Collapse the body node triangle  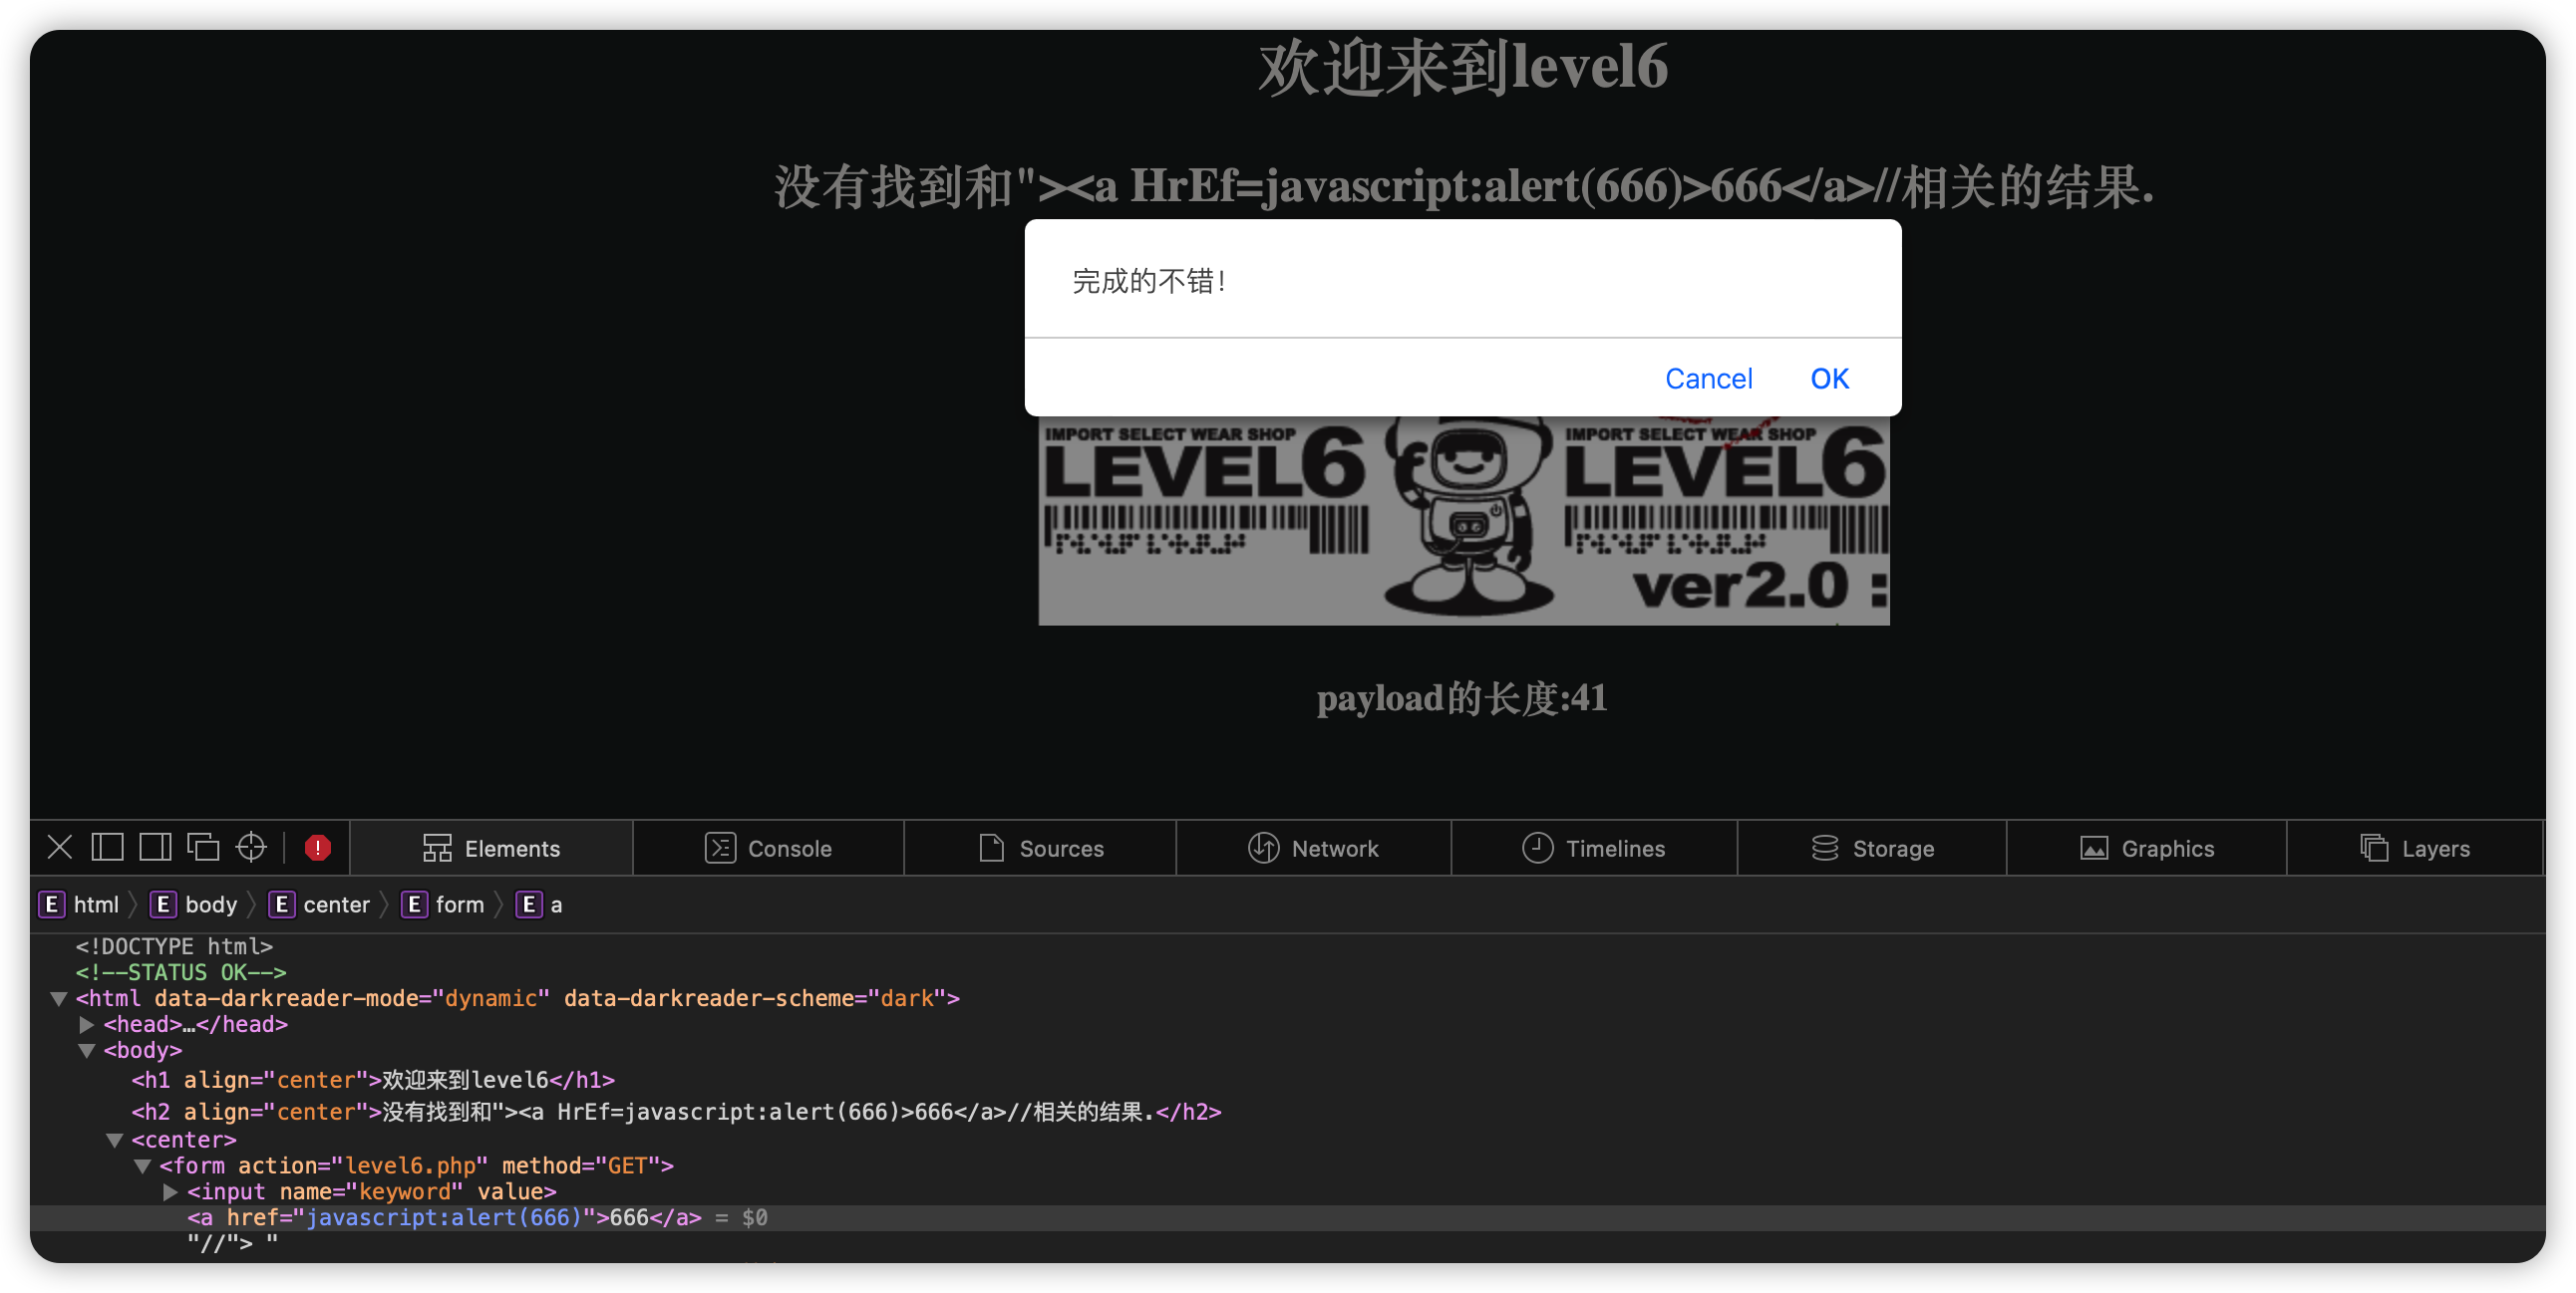(x=87, y=1050)
